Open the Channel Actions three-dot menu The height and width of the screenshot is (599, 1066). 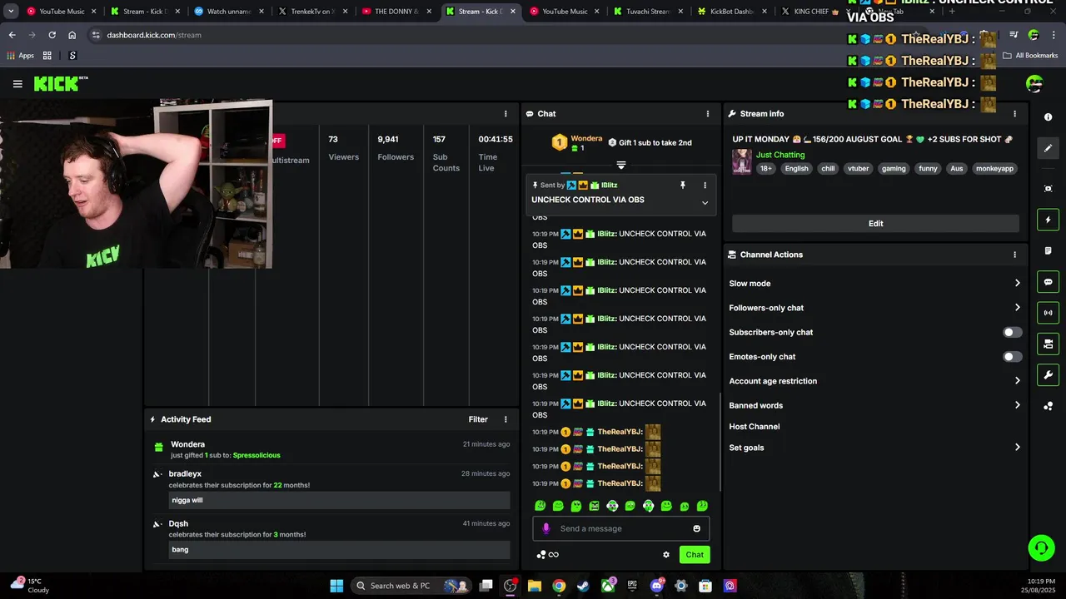[1014, 255]
